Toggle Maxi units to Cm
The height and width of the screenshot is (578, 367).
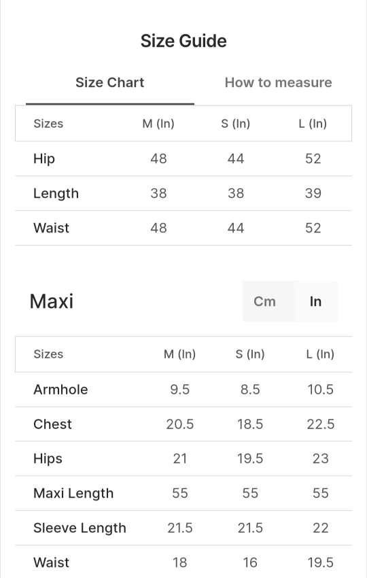tap(264, 301)
